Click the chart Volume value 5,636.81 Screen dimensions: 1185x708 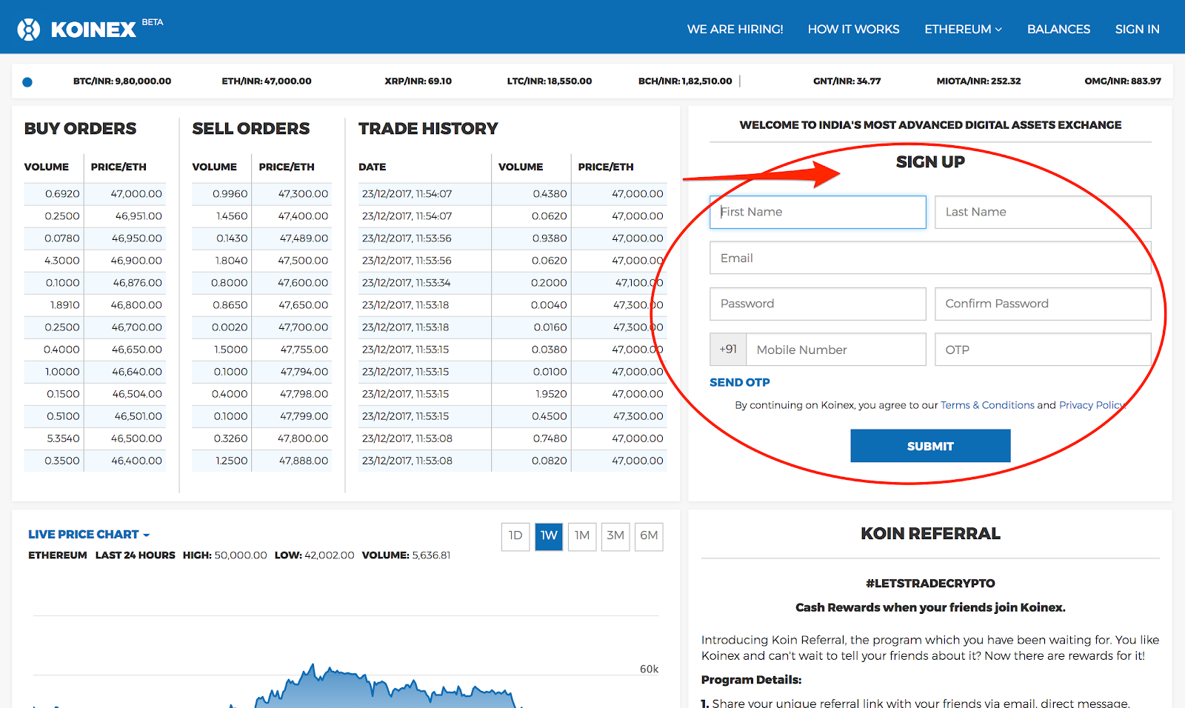pos(431,555)
